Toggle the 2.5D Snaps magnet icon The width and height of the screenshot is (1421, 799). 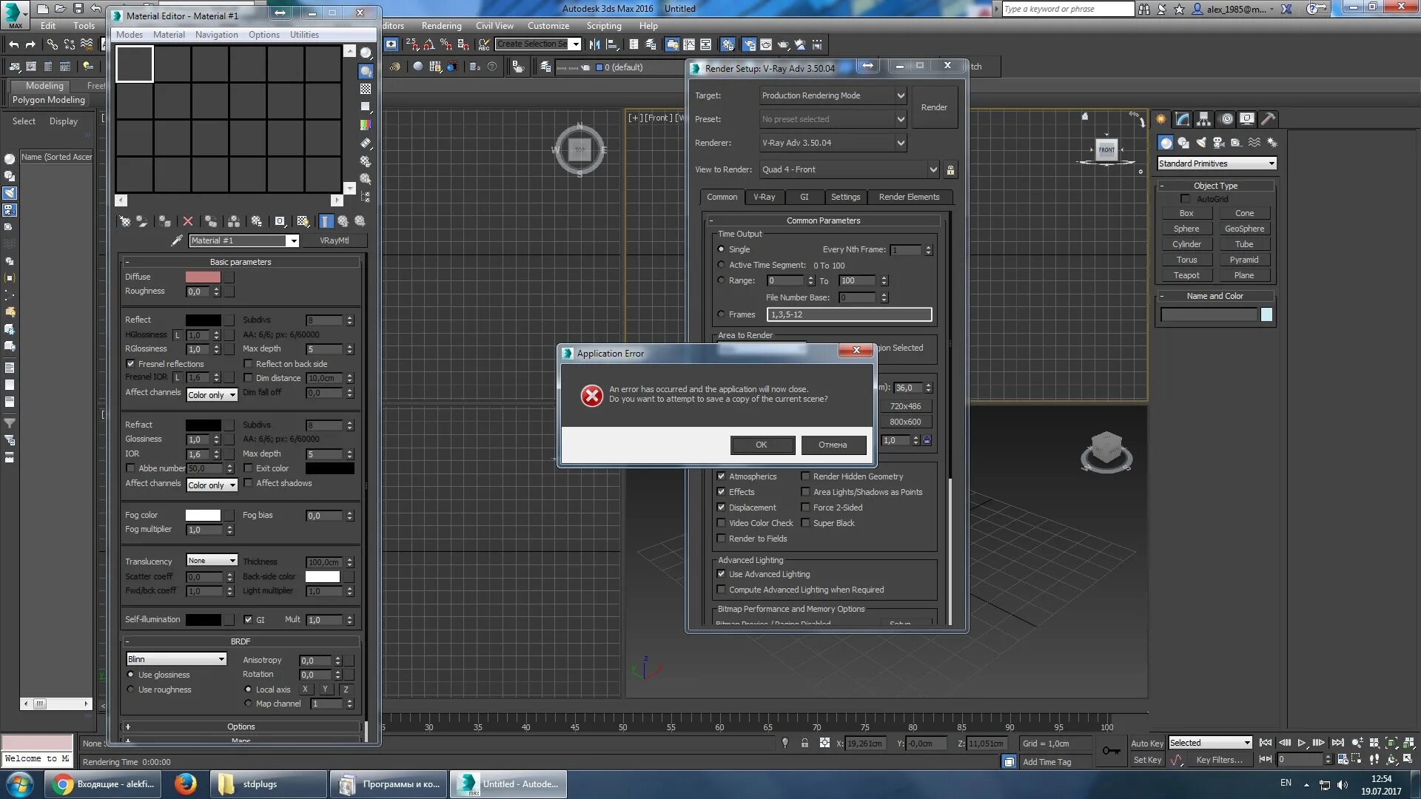pyautogui.click(x=413, y=45)
